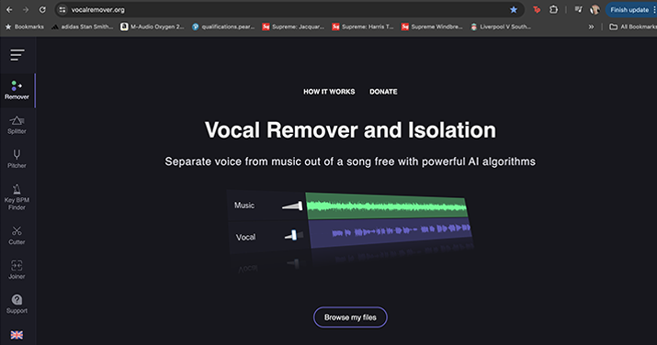This screenshot has width=657, height=345.
Task: Open the adidas Stan Smith bookmark
Action: click(83, 27)
